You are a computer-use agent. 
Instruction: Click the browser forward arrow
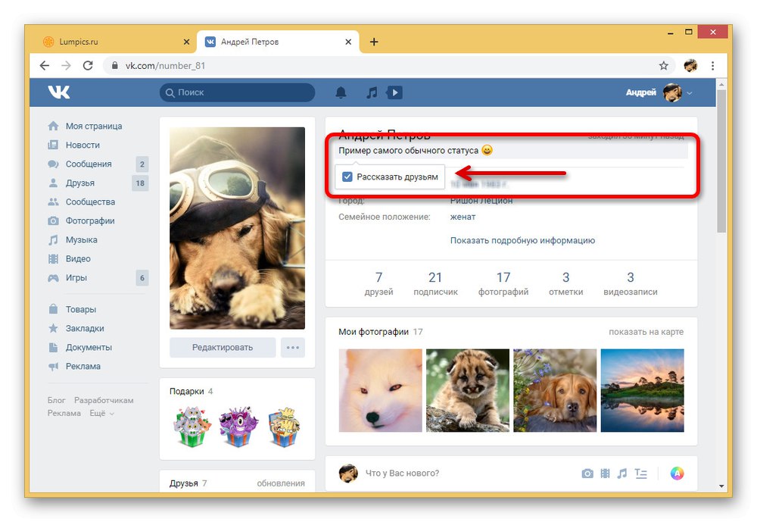click(x=66, y=65)
